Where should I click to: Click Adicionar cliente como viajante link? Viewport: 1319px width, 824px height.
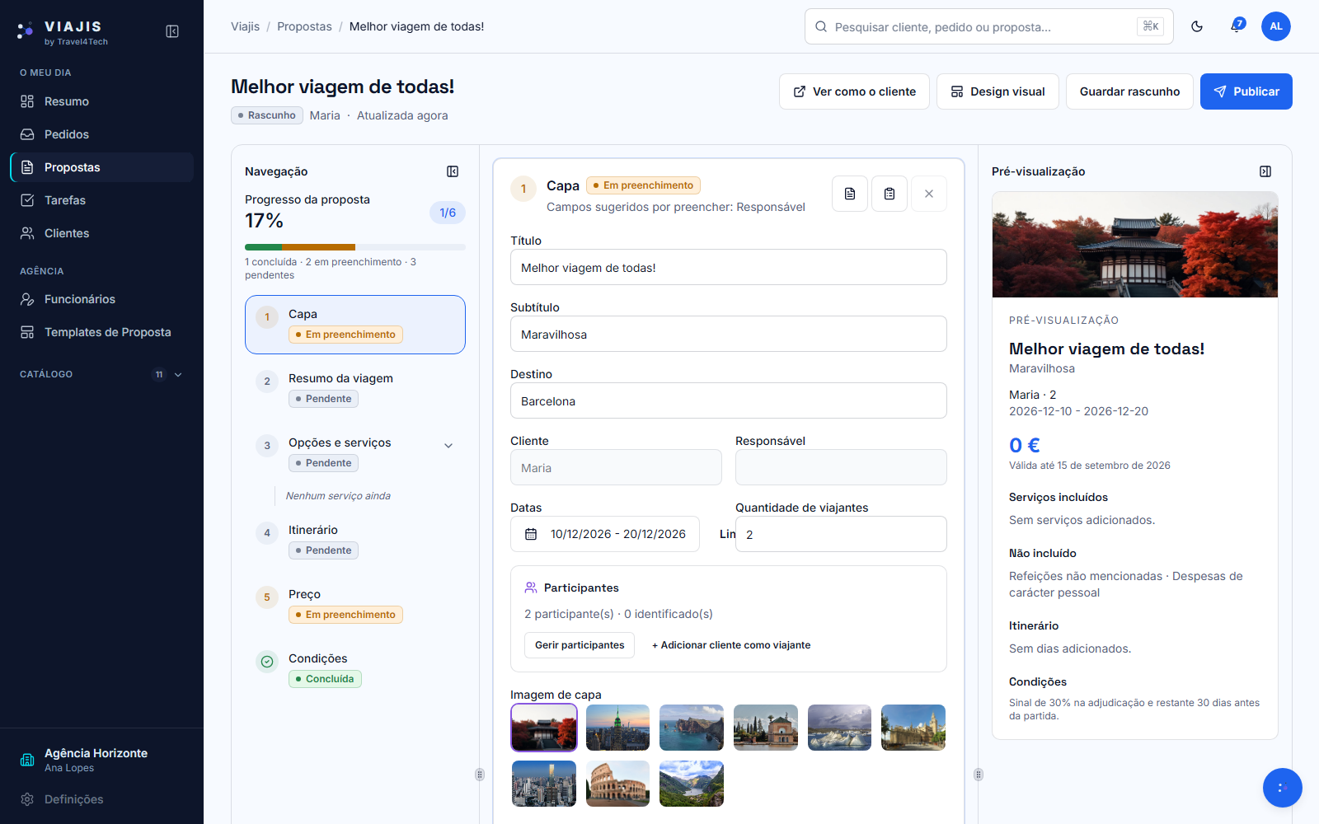click(x=731, y=645)
